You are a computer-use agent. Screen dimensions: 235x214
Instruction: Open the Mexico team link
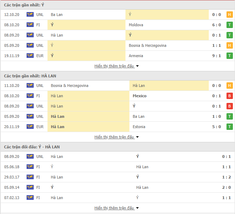point(140,96)
